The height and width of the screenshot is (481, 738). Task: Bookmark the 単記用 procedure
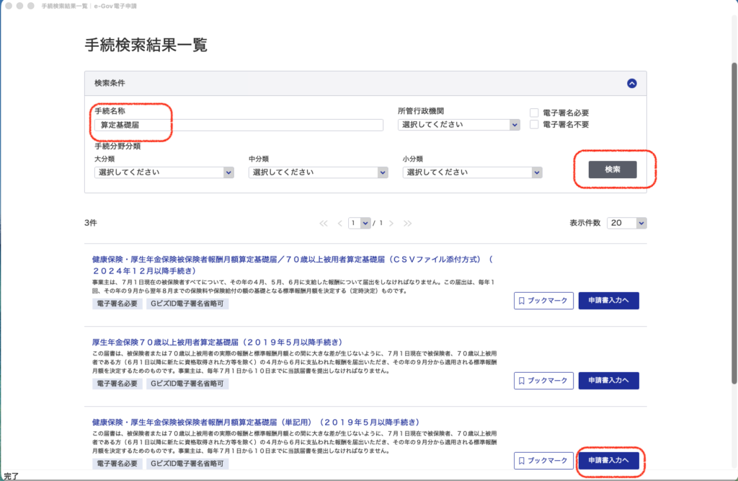[543, 461]
